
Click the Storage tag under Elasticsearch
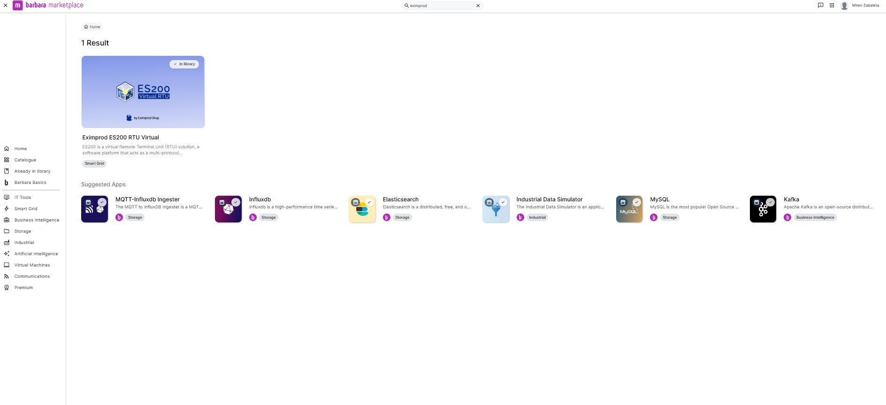402,217
